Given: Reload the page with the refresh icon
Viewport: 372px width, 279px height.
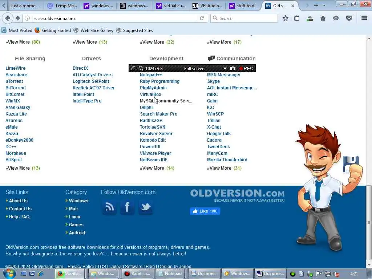Looking at the screenshot, I should pyautogui.click(x=202, y=18).
